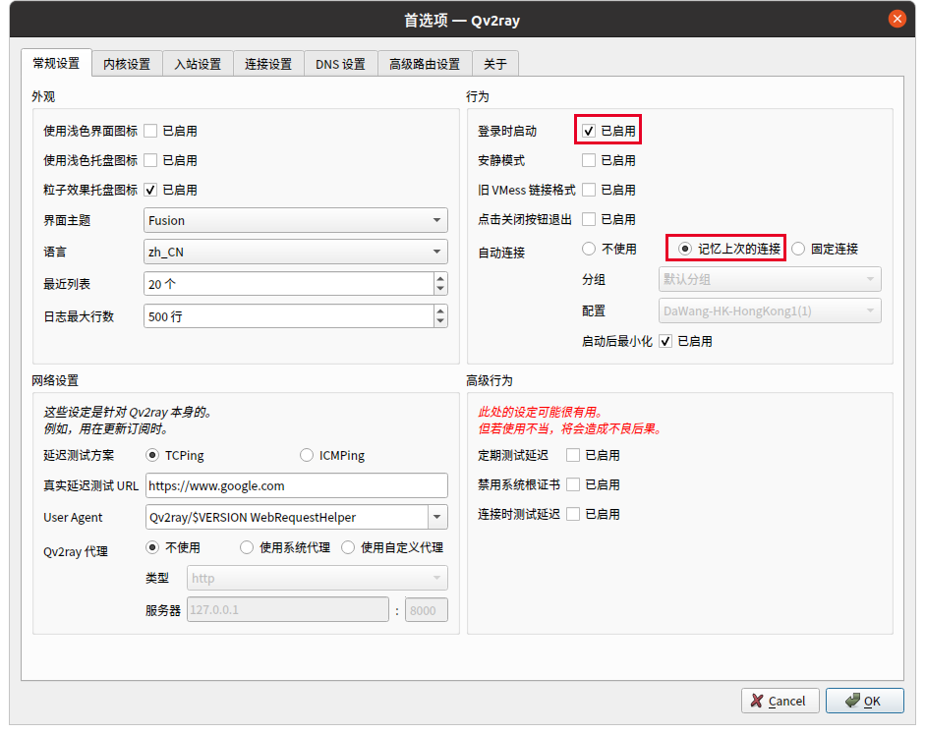
Task: Click the proxy port 8000 field
Action: pyautogui.click(x=427, y=609)
